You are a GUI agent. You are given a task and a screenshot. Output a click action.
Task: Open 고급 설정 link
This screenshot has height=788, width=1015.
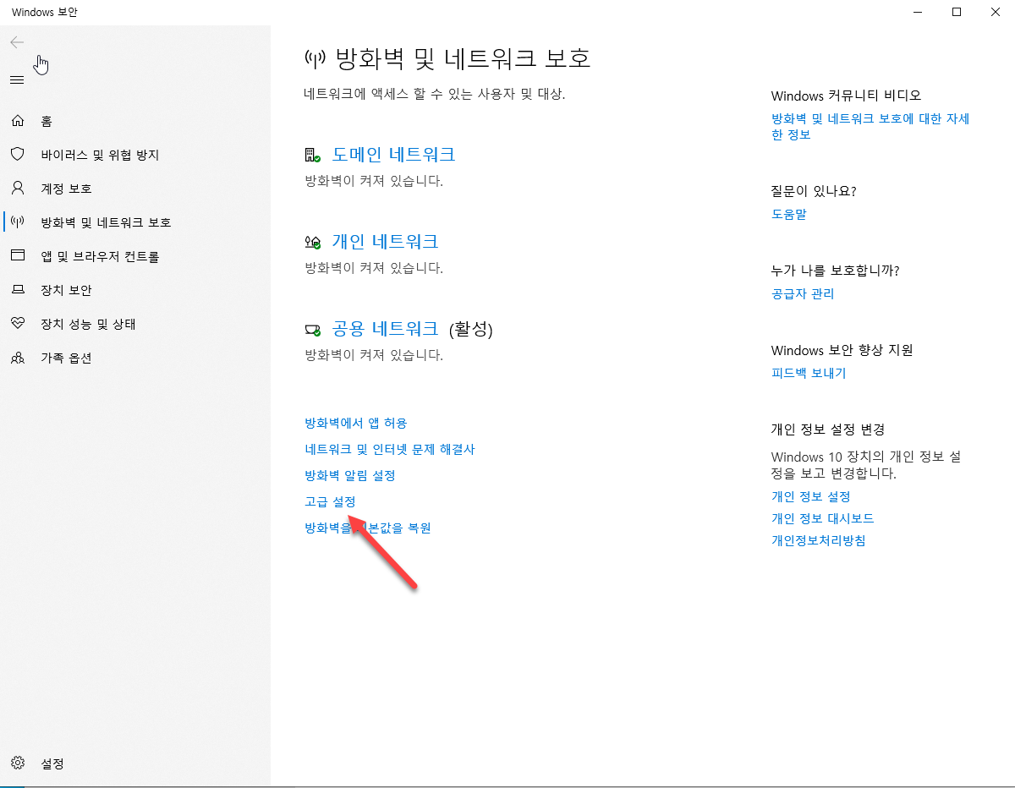point(330,501)
